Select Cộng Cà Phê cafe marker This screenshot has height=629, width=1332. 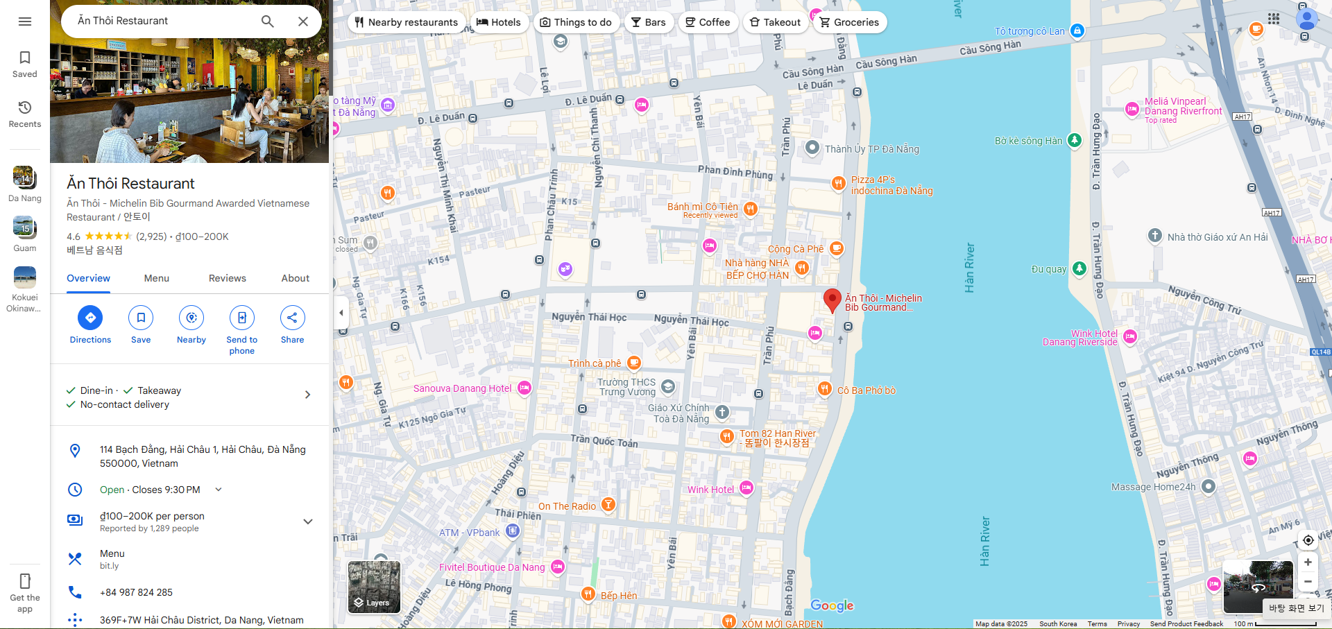click(837, 248)
